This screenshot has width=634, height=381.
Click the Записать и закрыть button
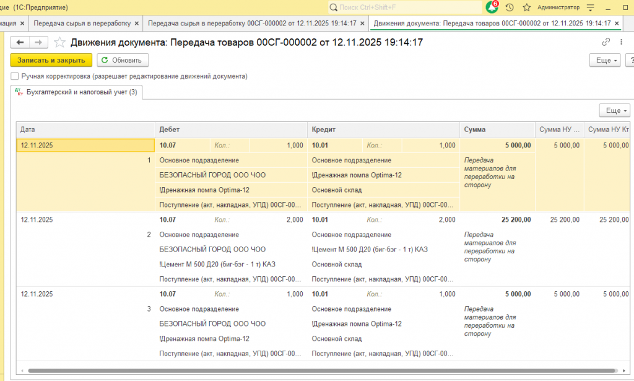coord(51,61)
